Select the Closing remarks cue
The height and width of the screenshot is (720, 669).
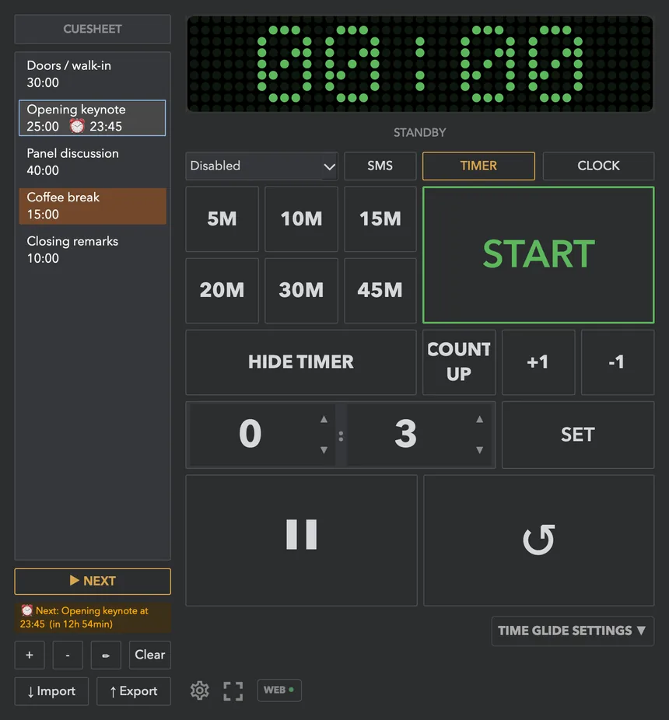coord(93,250)
